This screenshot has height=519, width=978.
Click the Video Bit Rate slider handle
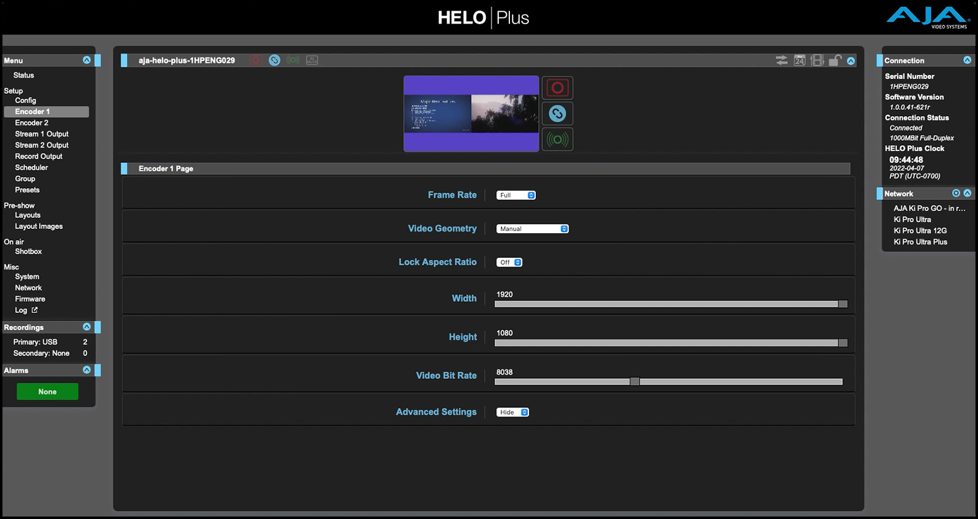tap(635, 382)
